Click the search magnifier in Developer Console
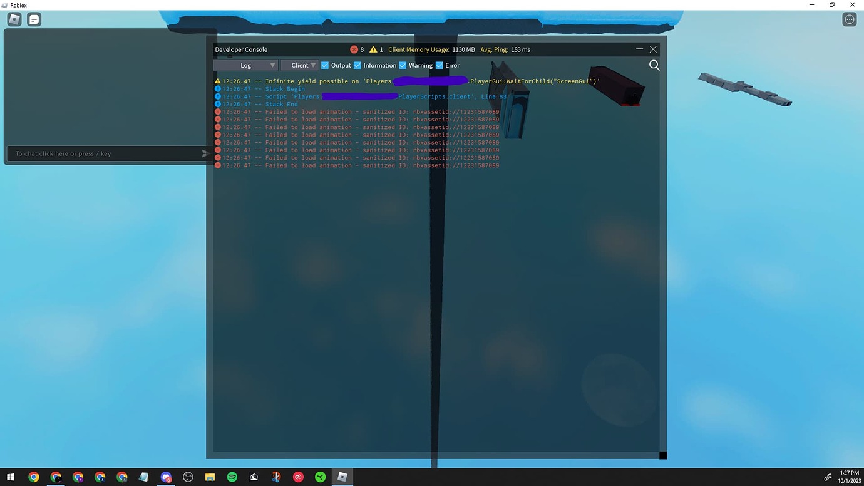The width and height of the screenshot is (864, 486). 654,65
